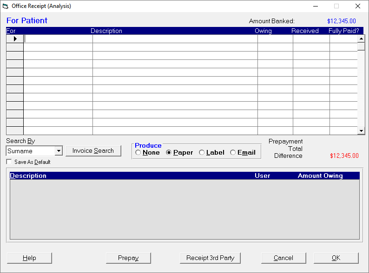
Task: Click the grid scroll down arrow
Action: pyautogui.click(x=361, y=131)
